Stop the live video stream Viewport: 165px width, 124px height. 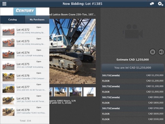point(153,52)
